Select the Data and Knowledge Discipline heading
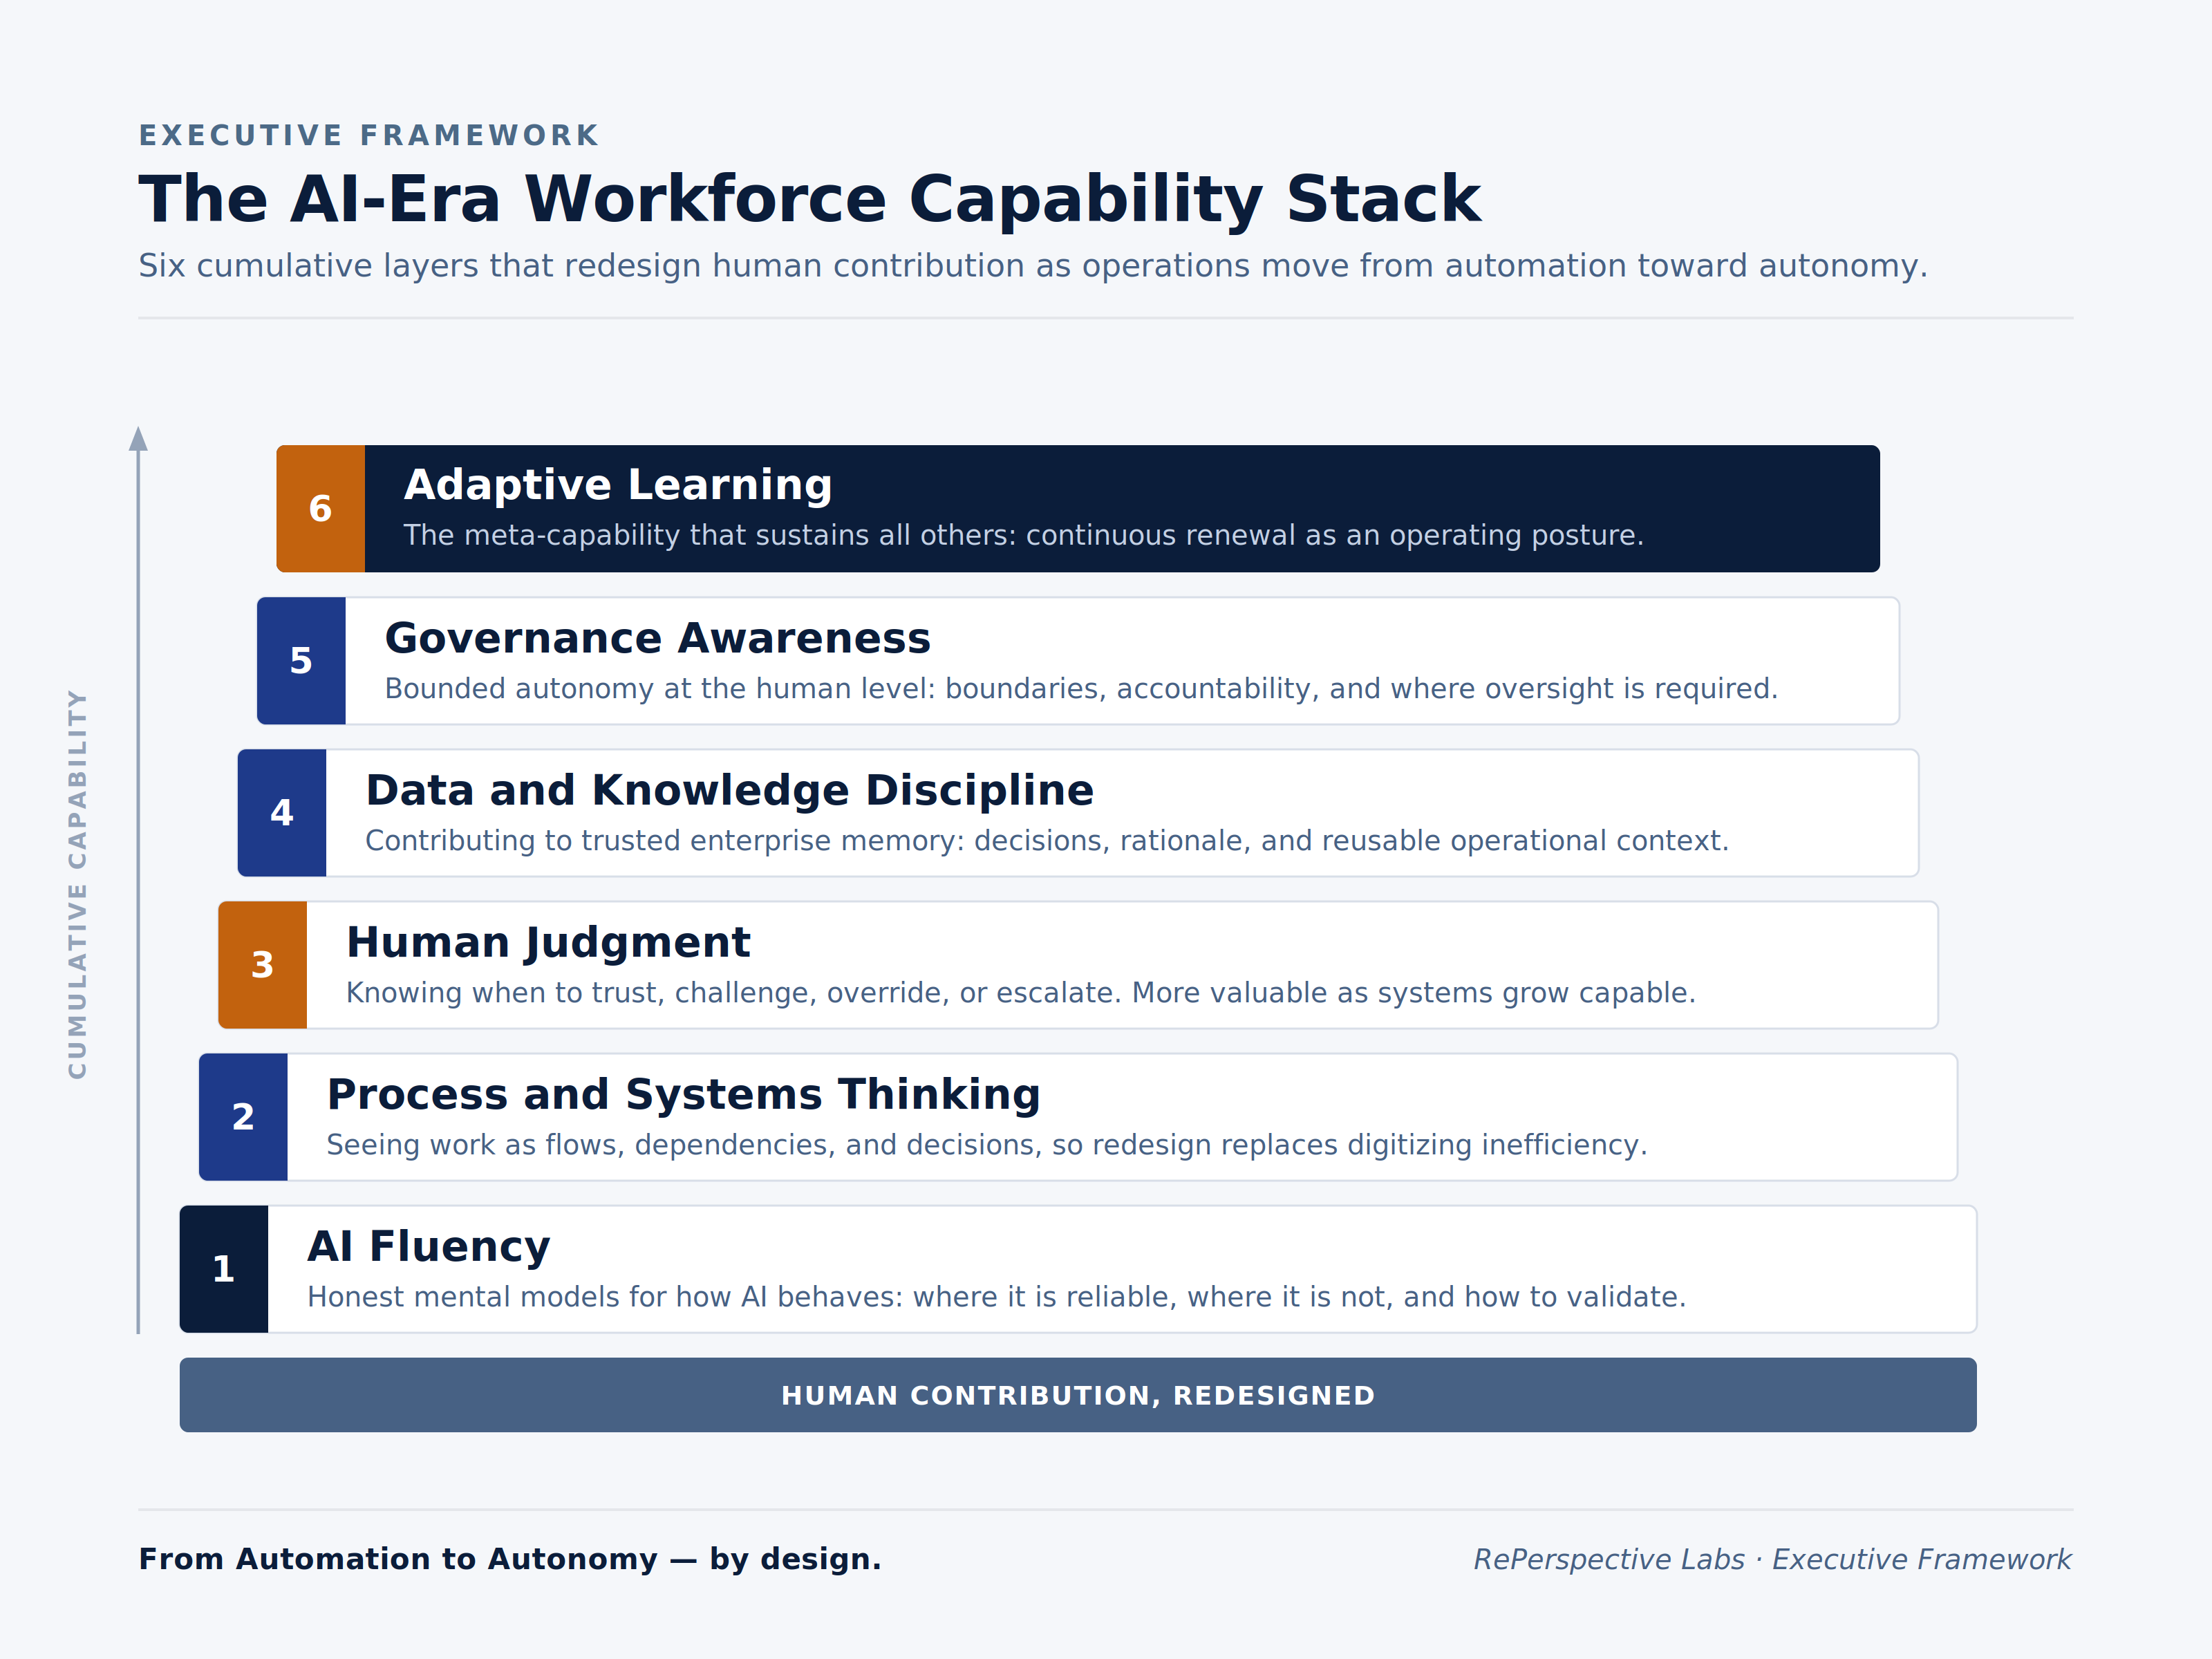The width and height of the screenshot is (2212, 1659). point(730,791)
